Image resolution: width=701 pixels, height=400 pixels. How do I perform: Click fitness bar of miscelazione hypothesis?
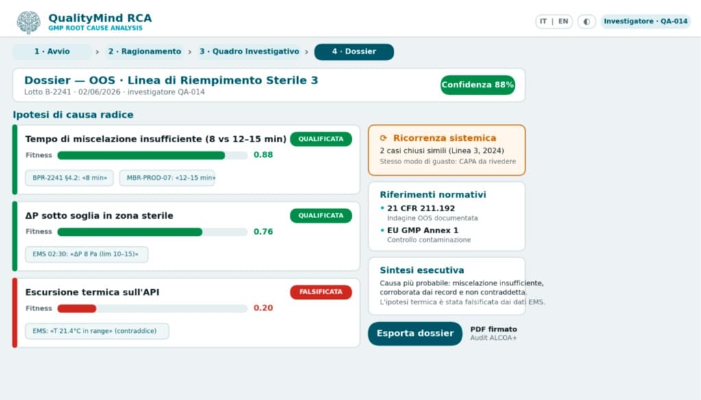[153, 155]
